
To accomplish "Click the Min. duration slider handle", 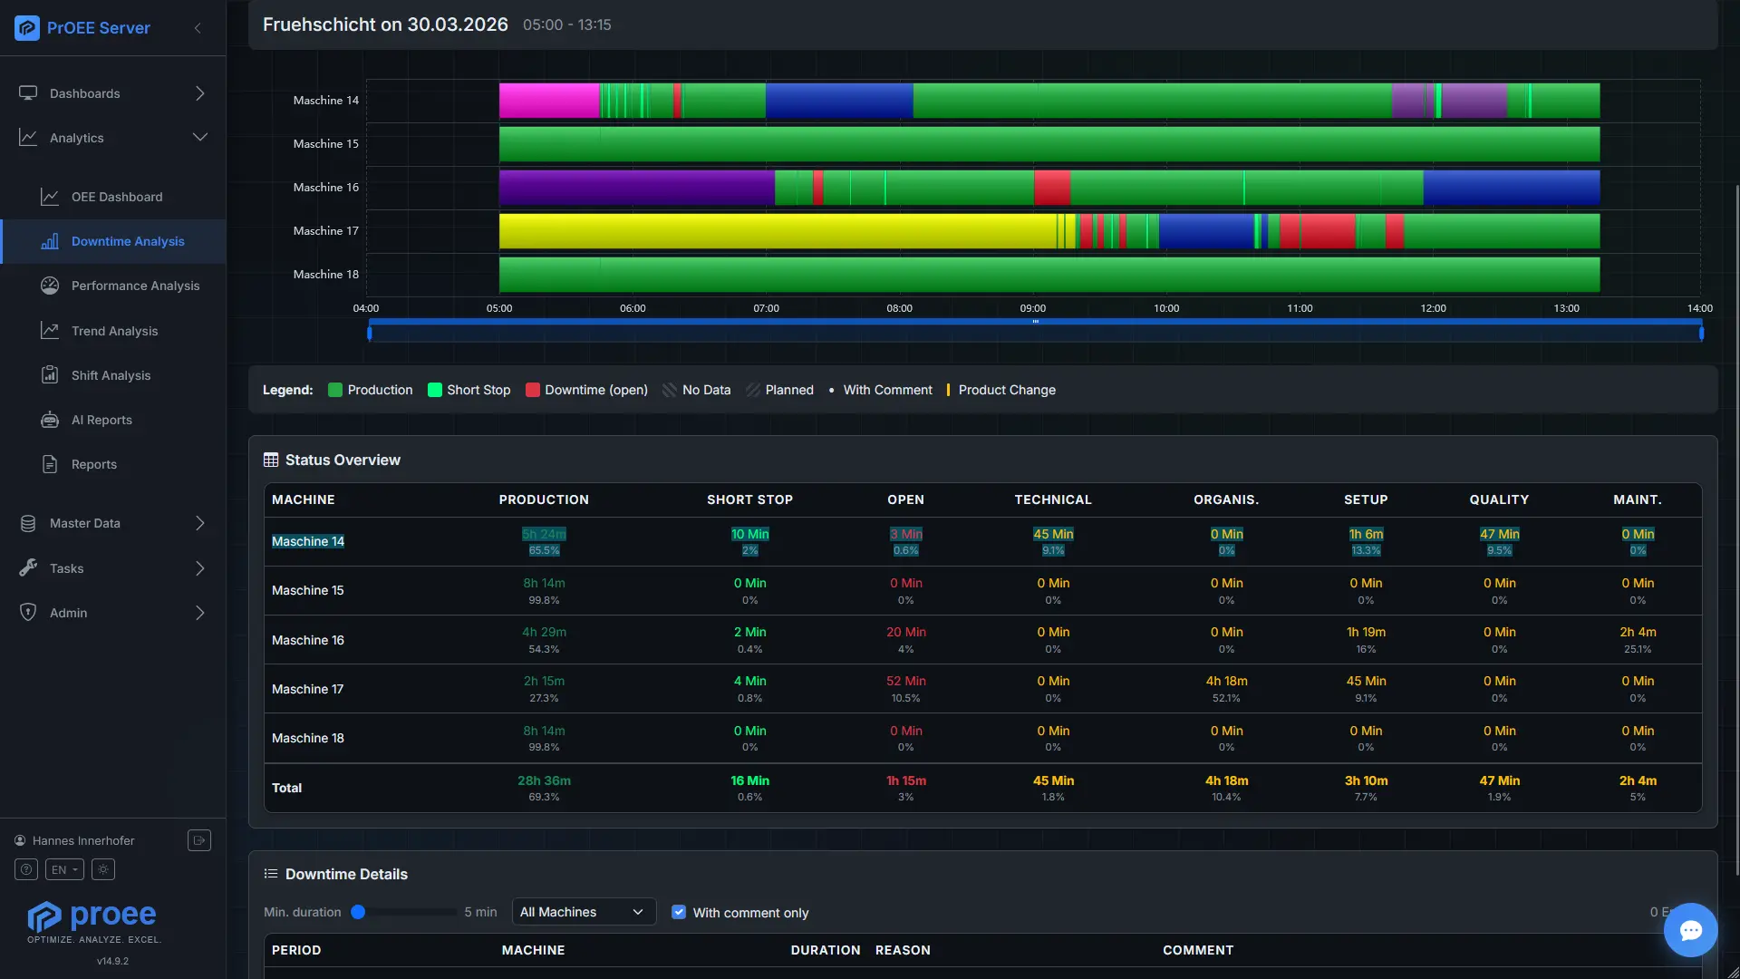I will (x=358, y=912).
